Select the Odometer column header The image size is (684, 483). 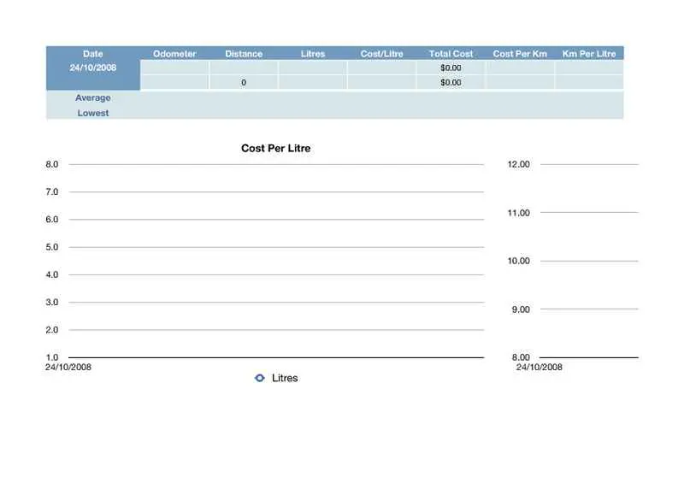click(174, 54)
